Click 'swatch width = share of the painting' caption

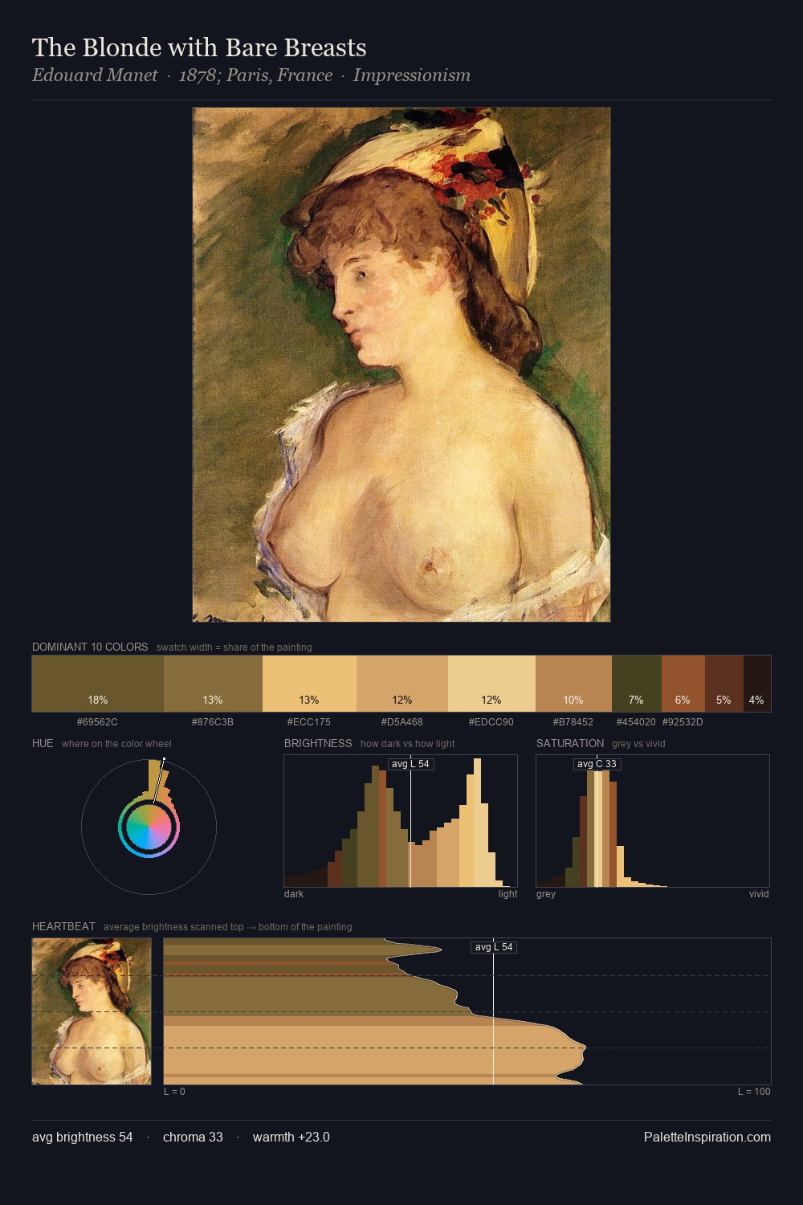[234, 647]
